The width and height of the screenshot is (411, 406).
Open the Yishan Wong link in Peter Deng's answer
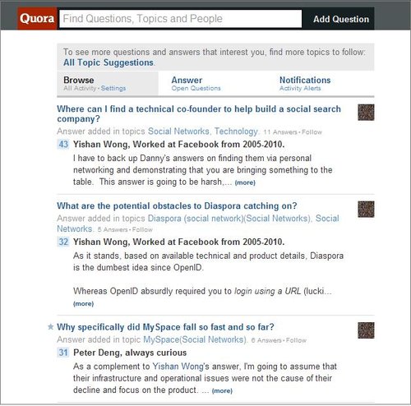(178, 367)
